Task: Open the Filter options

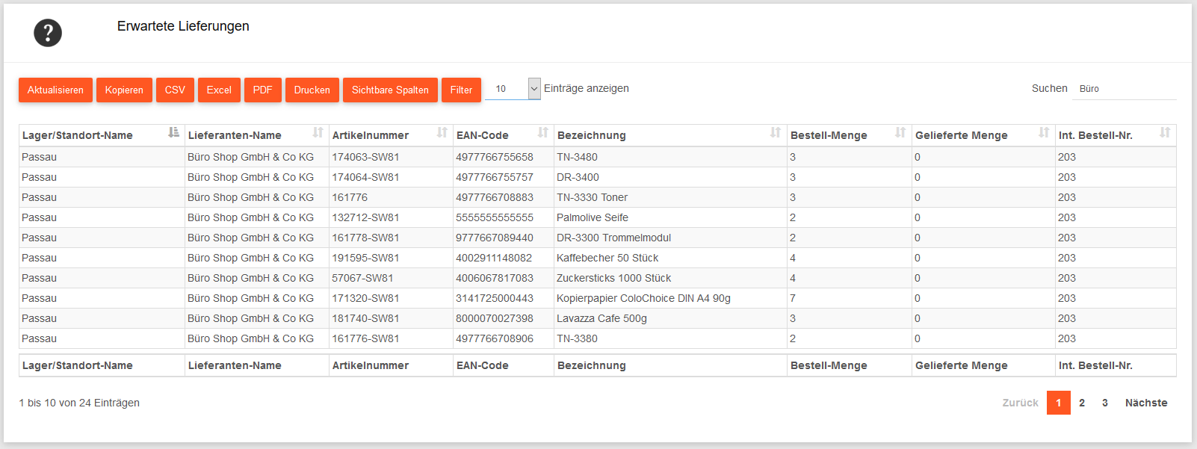Action: [461, 90]
